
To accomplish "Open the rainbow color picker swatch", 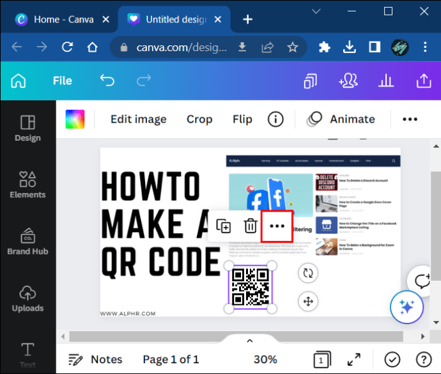I will pyautogui.click(x=75, y=120).
